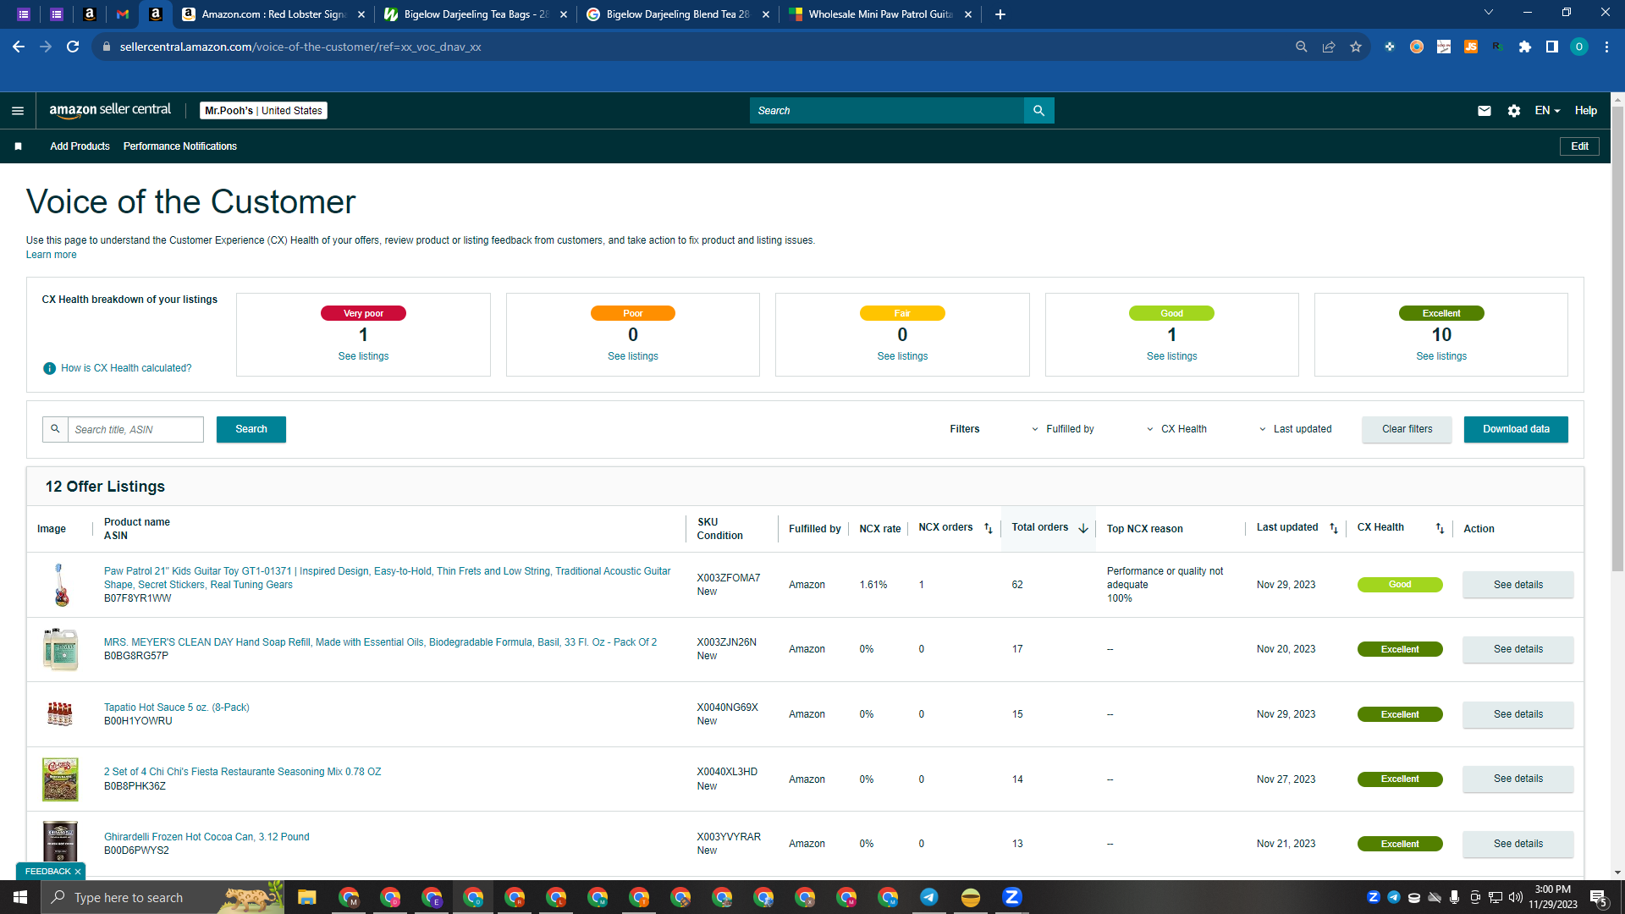Image resolution: width=1625 pixels, height=914 pixels.
Task: Click the Help link in header
Action: pos(1586,111)
